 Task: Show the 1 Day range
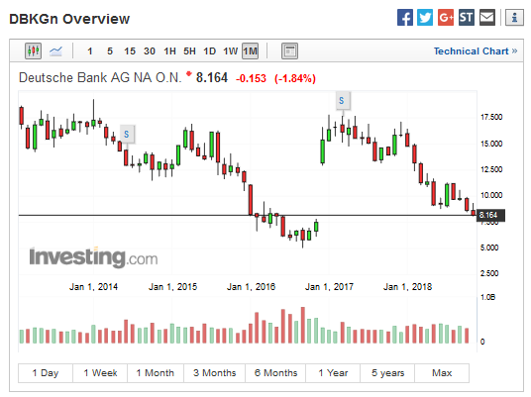(x=46, y=373)
